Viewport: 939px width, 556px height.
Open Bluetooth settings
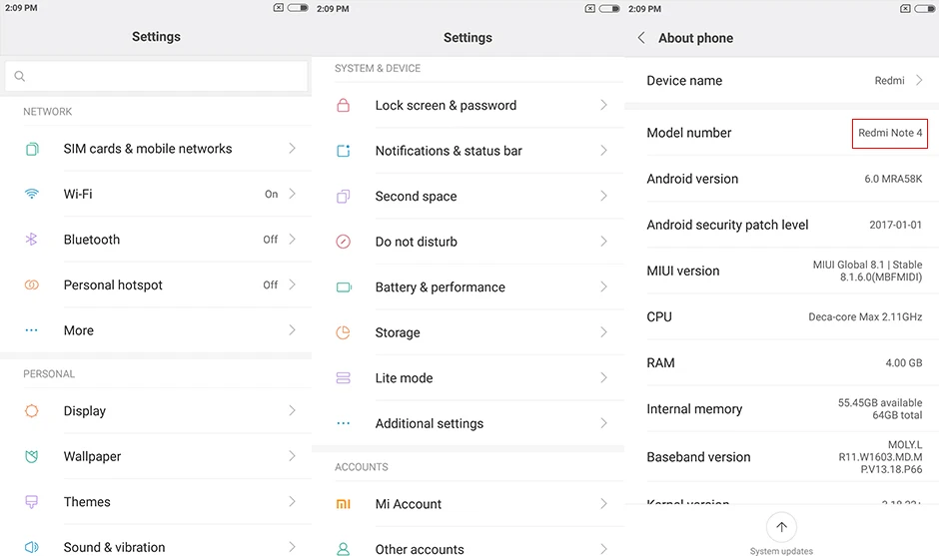coord(156,240)
